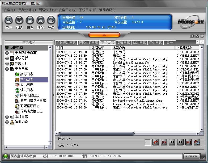
Task: Click the list view panel icon
Action: 192,36
